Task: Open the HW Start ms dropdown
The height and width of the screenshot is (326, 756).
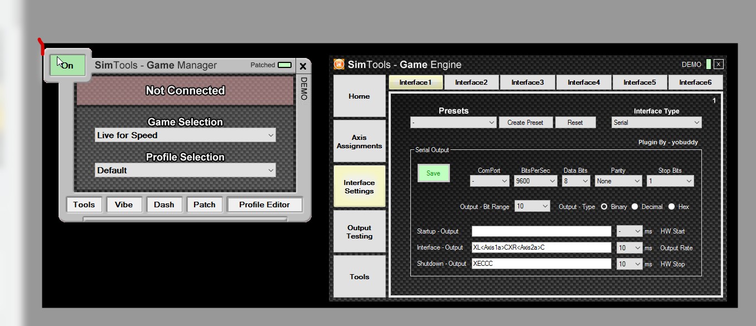Action: point(629,231)
